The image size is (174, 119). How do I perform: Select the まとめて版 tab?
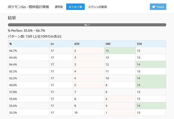[76, 7]
